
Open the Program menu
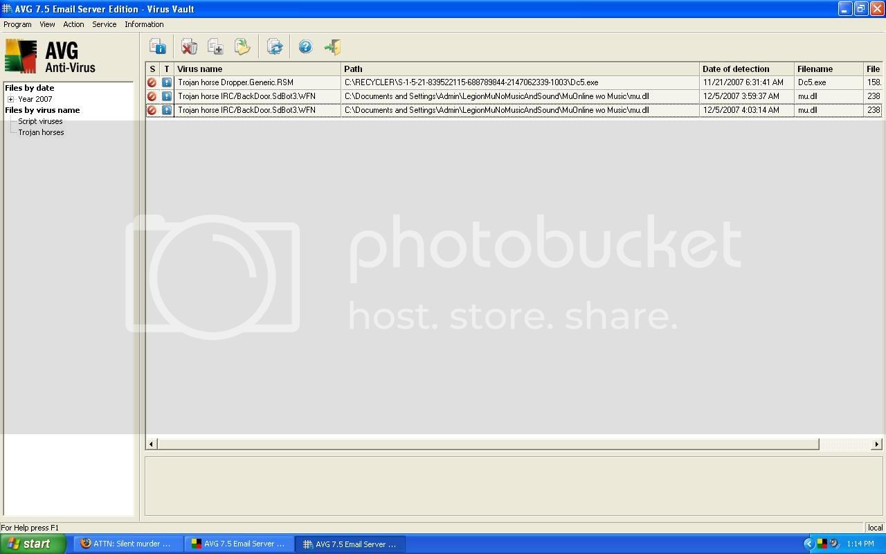(x=17, y=24)
